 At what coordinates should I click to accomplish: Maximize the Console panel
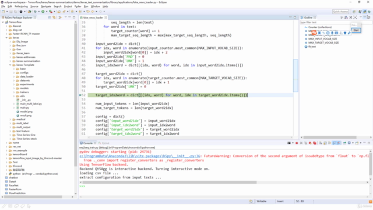[x=369, y=143]
